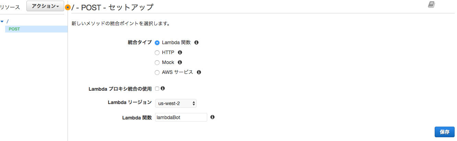
Task: Show info for AWS サービス option
Action: pyautogui.click(x=199, y=72)
